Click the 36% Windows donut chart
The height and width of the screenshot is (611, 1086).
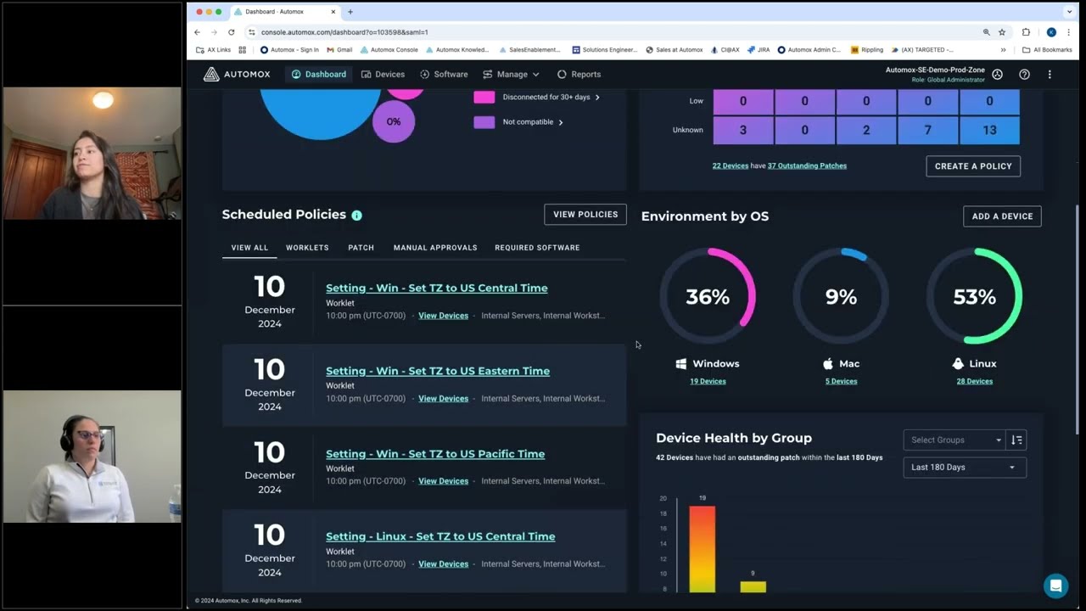coord(708,296)
